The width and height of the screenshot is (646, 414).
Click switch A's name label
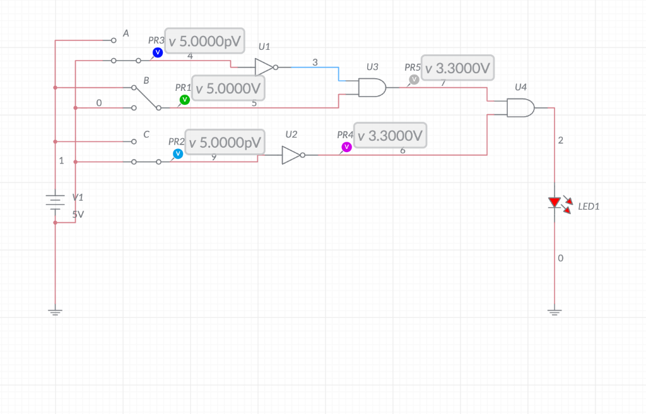click(x=126, y=33)
